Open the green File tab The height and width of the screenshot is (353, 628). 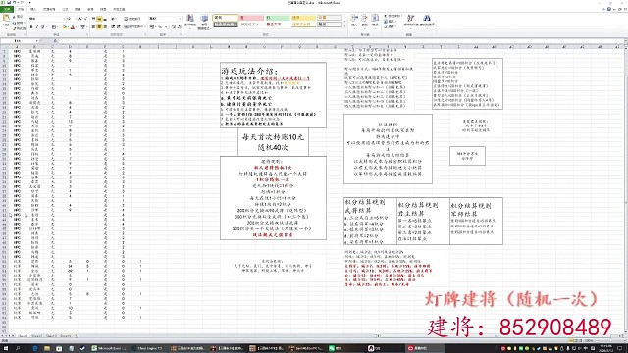click(x=7, y=9)
